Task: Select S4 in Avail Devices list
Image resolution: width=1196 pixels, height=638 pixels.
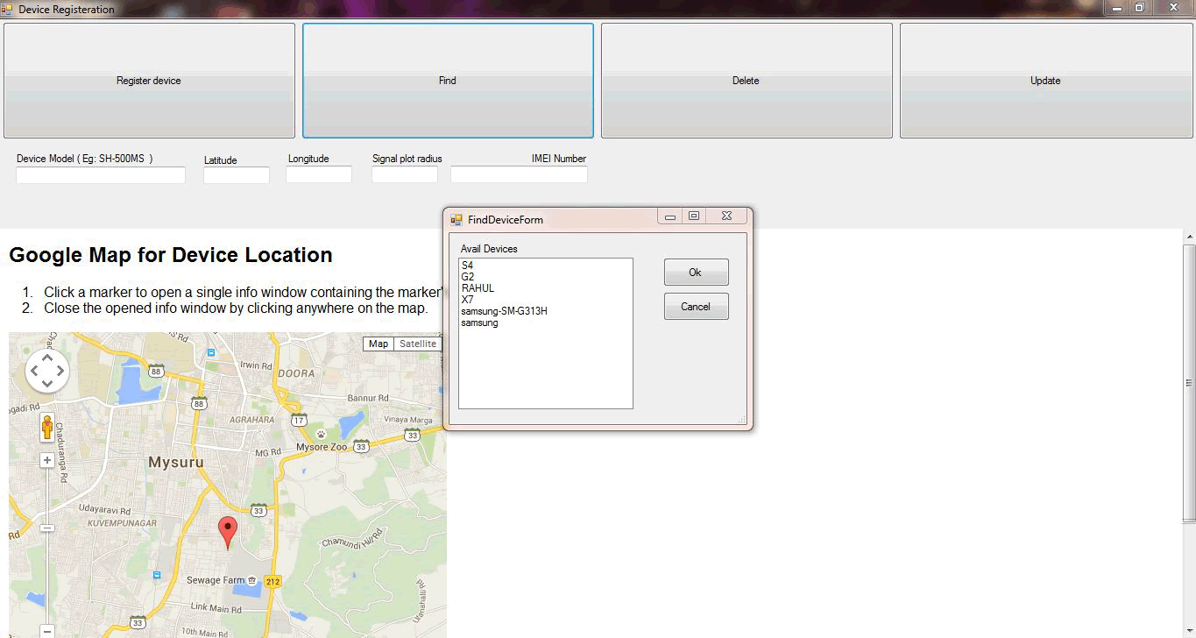Action: (x=467, y=266)
